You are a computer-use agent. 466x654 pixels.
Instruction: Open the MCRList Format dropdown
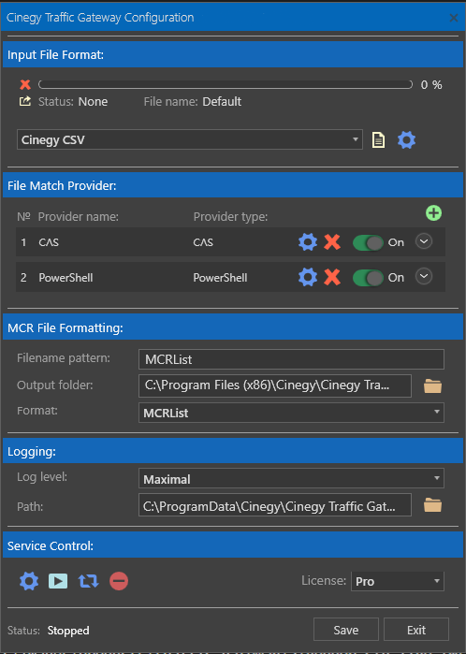(x=291, y=413)
